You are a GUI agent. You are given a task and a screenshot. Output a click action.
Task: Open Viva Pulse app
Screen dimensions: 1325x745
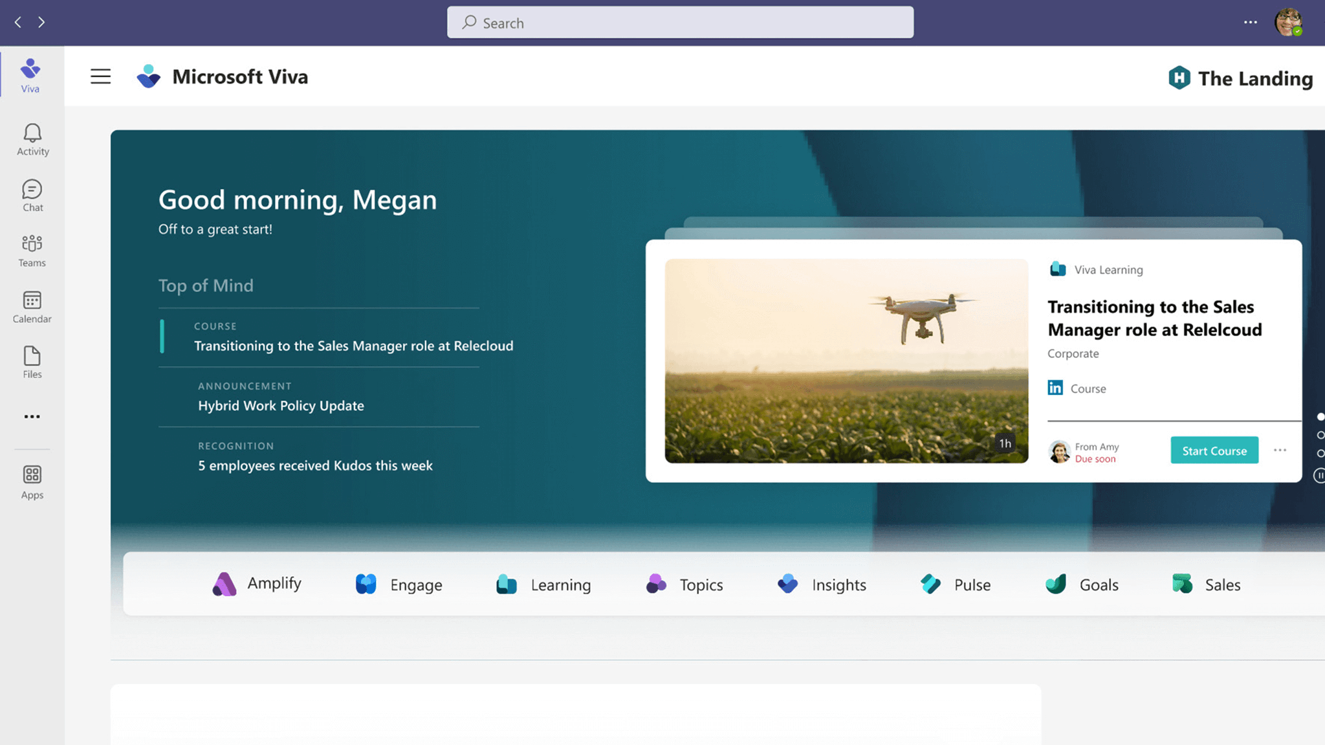(955, 584)
